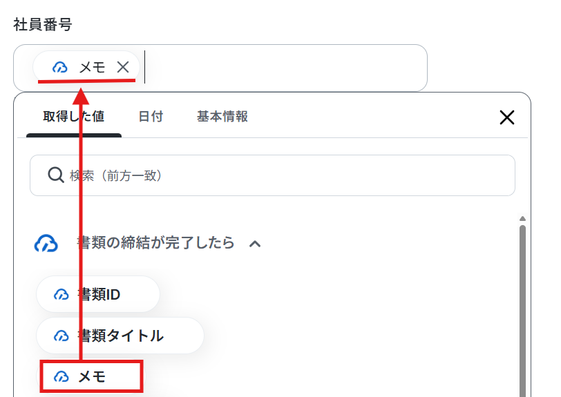
Task: Click the cloud icon beside 書類の締結が完了したら
Action: click(x=46, y=244)
